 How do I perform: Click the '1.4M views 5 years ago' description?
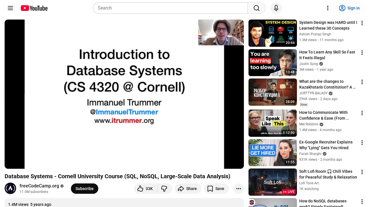point(30,204)
